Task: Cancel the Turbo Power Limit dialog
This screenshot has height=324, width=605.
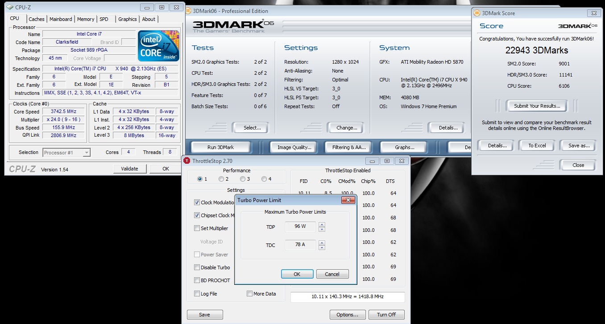Action: coord(332,274)
